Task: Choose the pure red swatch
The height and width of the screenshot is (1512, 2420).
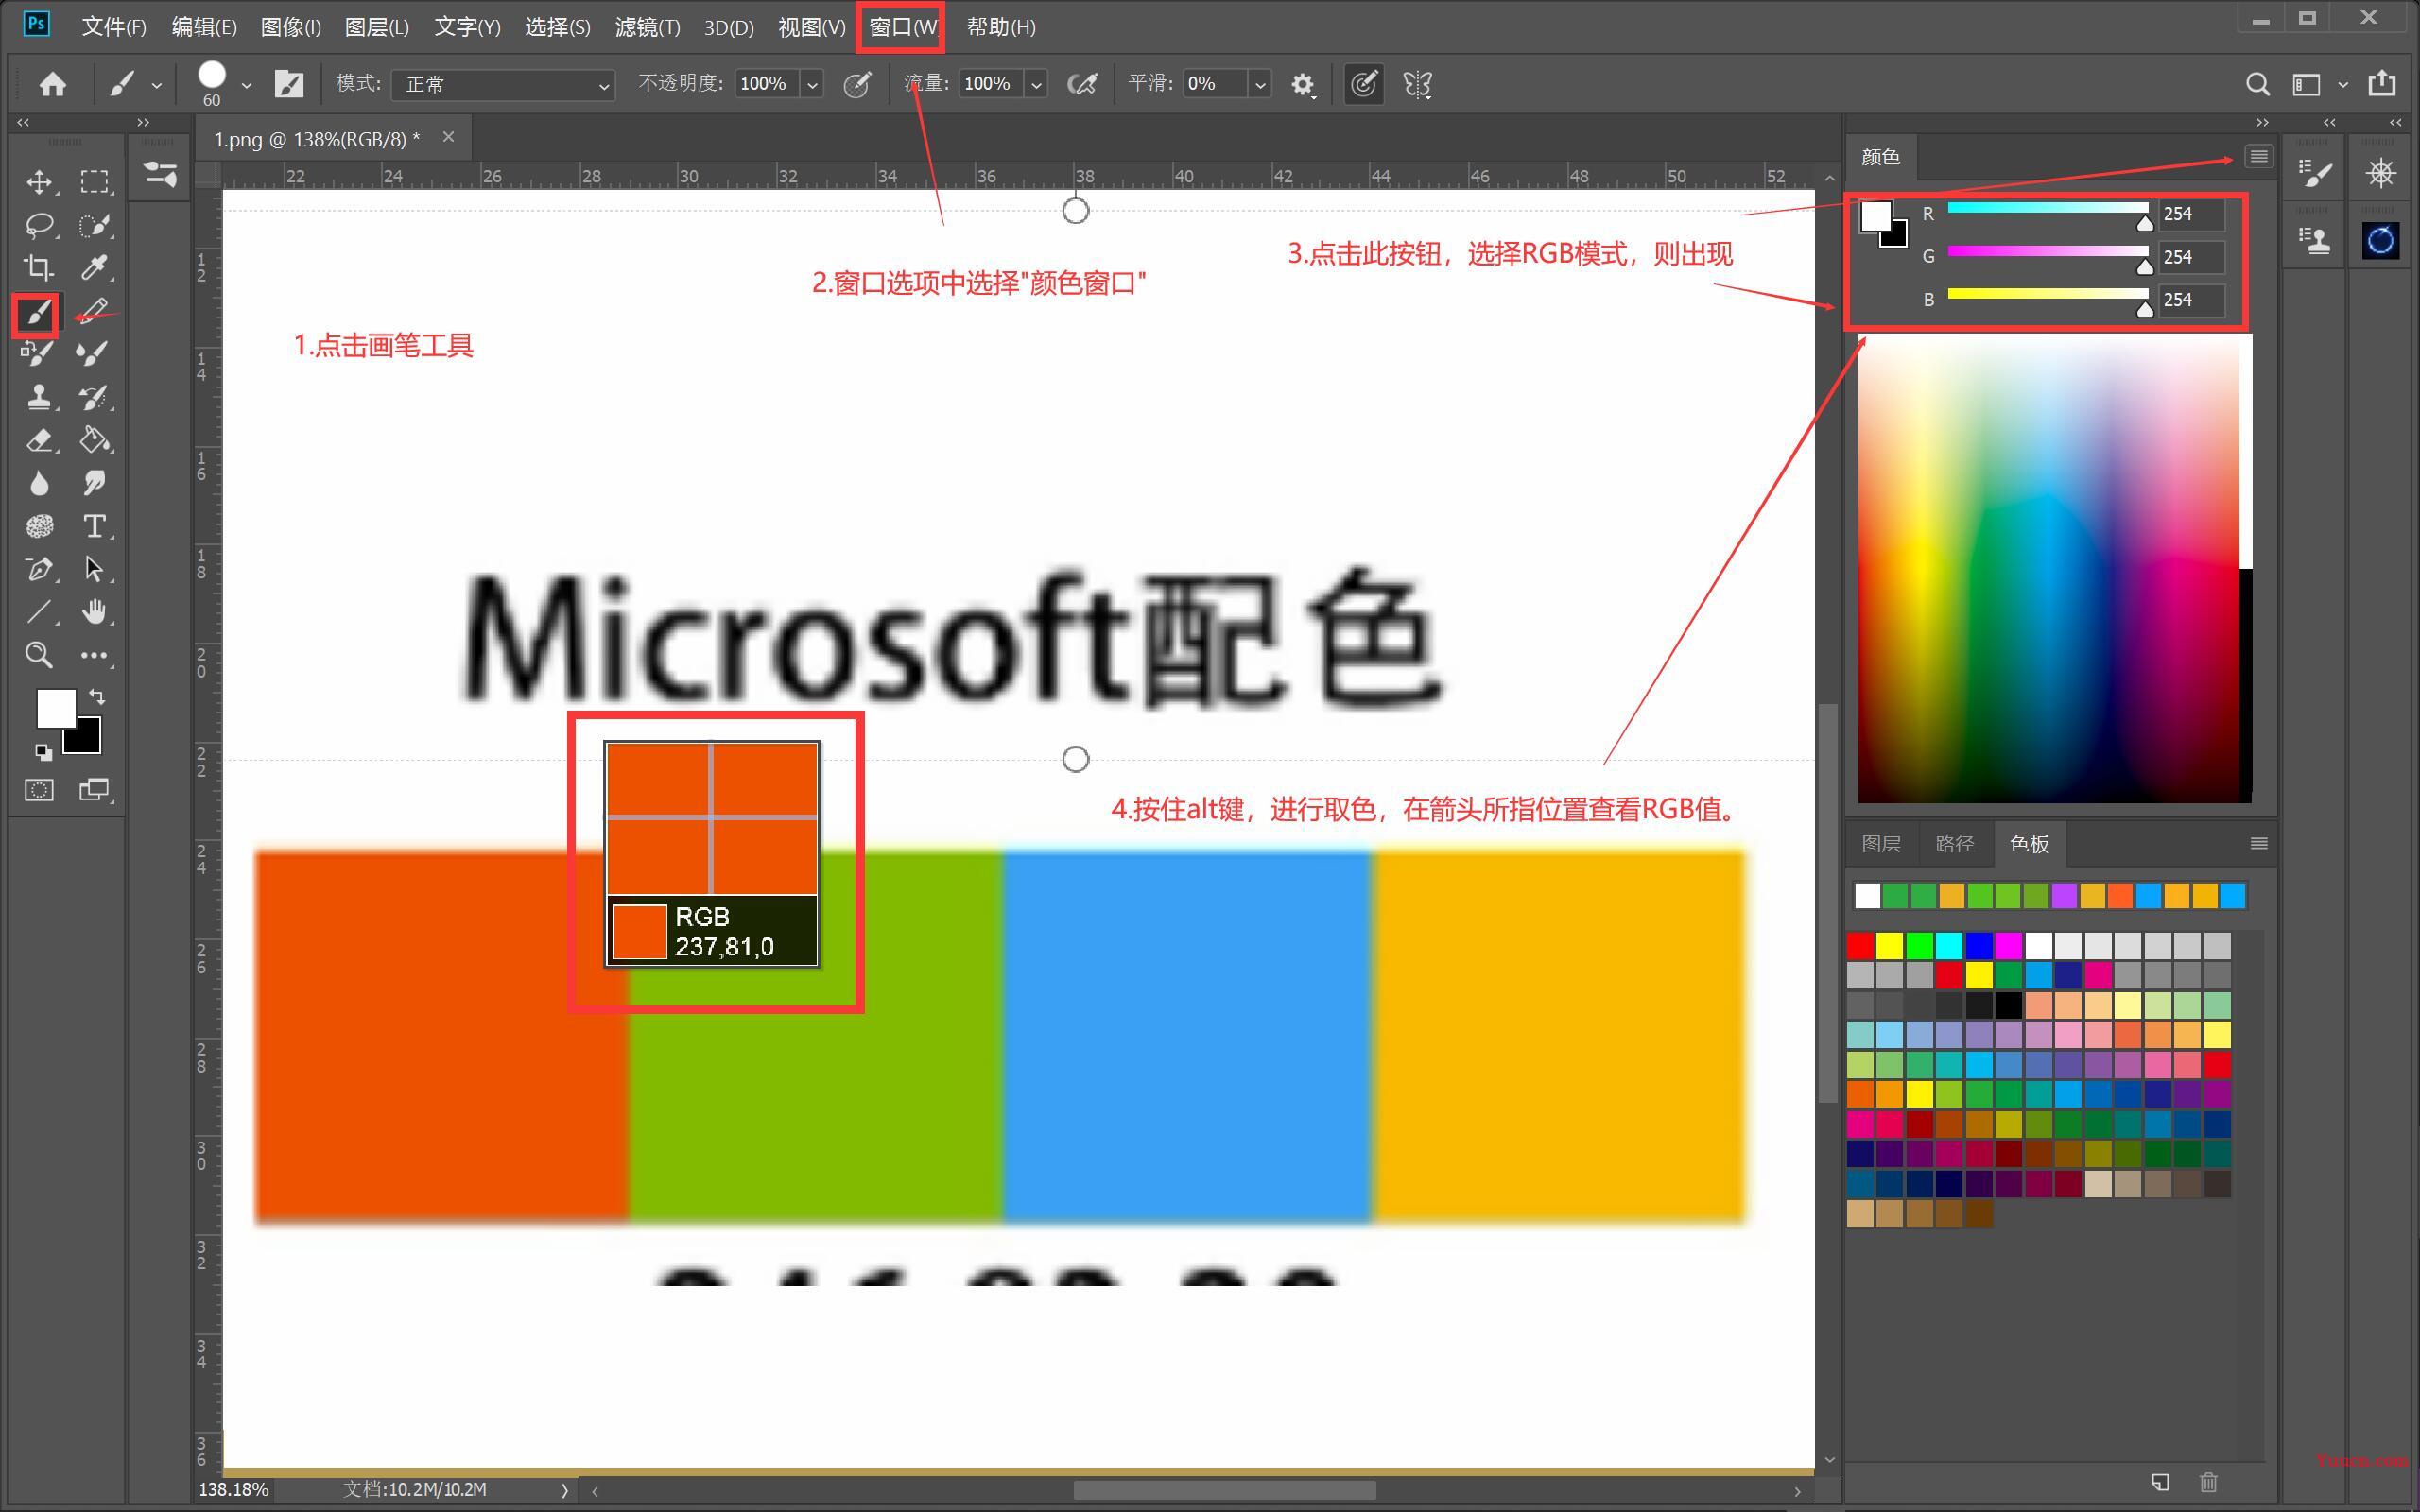Action: click(1860, 945)
